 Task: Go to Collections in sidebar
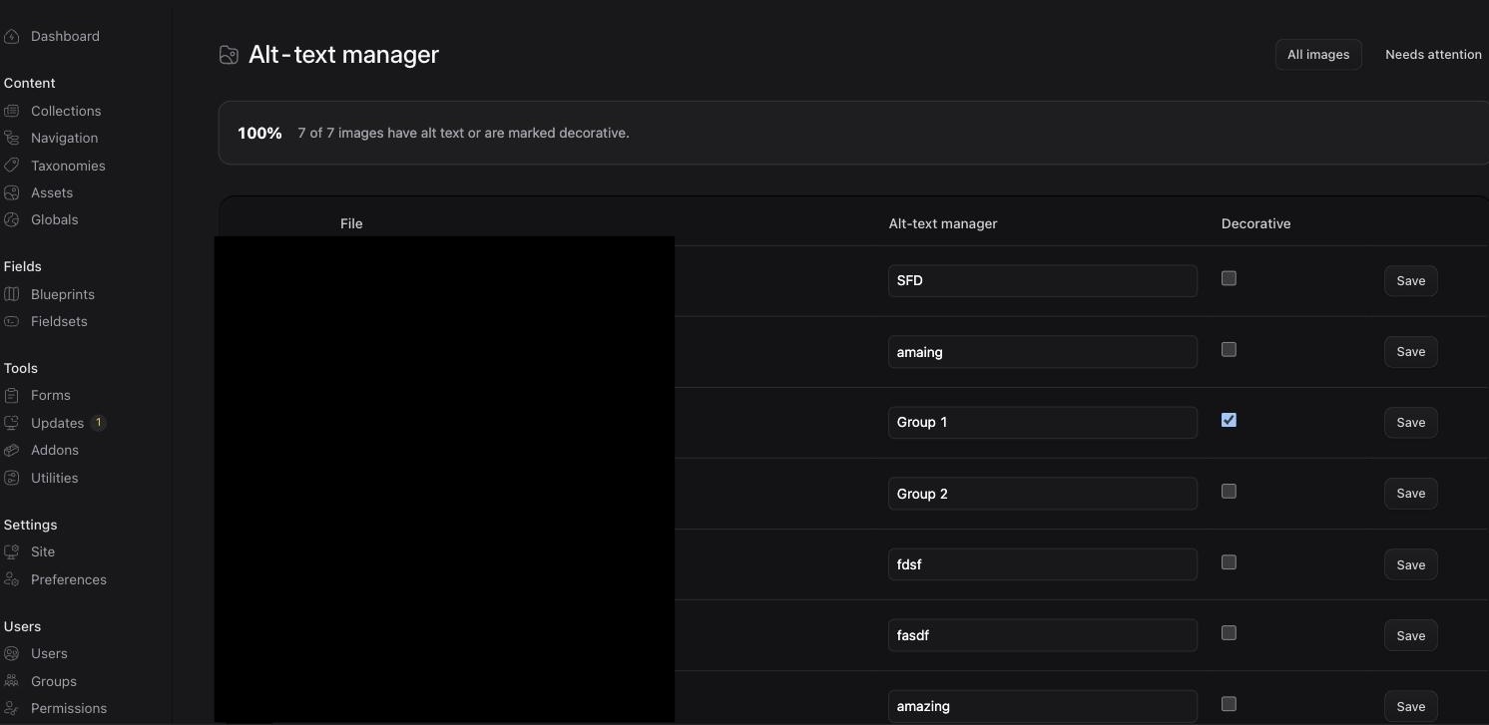(66, 111)
